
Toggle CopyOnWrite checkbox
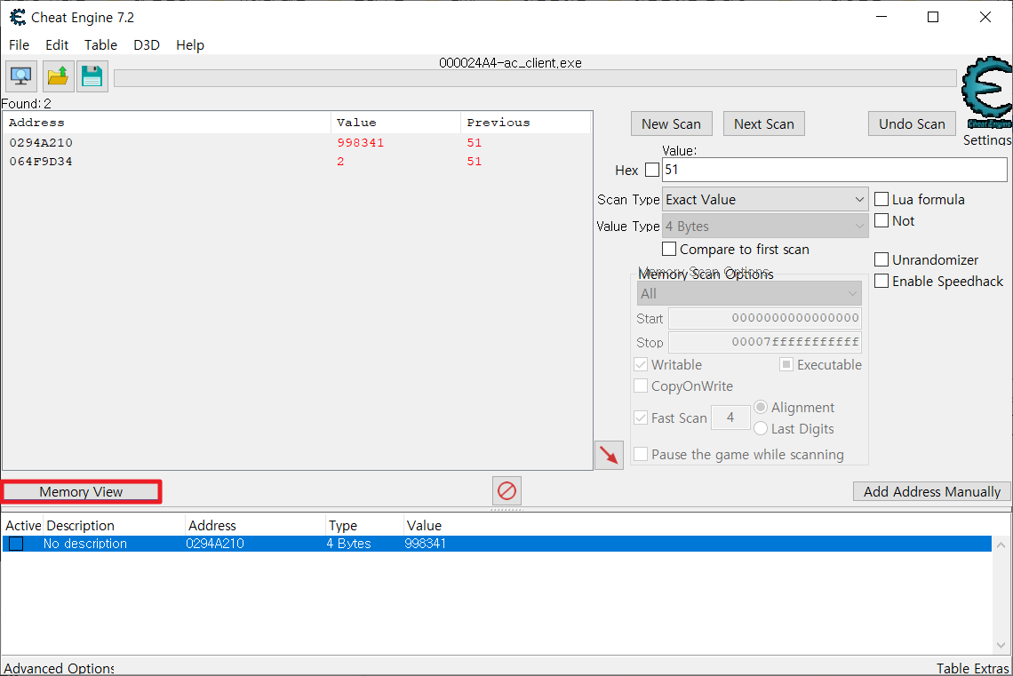point(641,386)
